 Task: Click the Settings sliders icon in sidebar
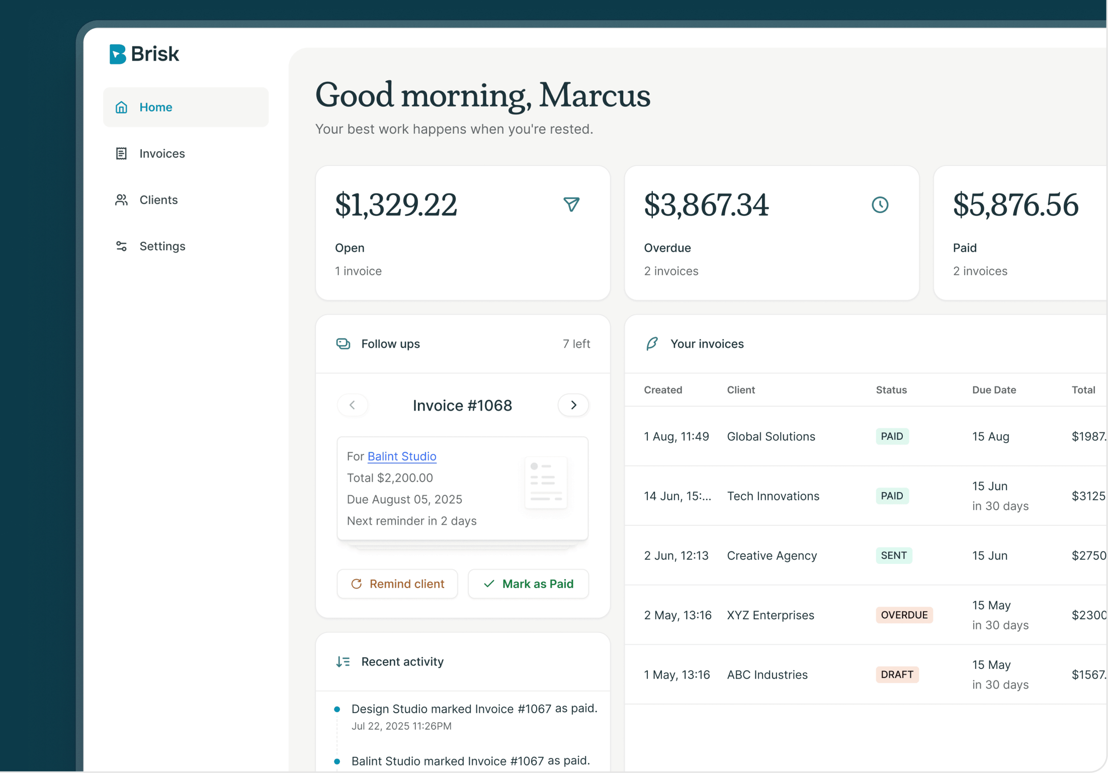[121, 246]
